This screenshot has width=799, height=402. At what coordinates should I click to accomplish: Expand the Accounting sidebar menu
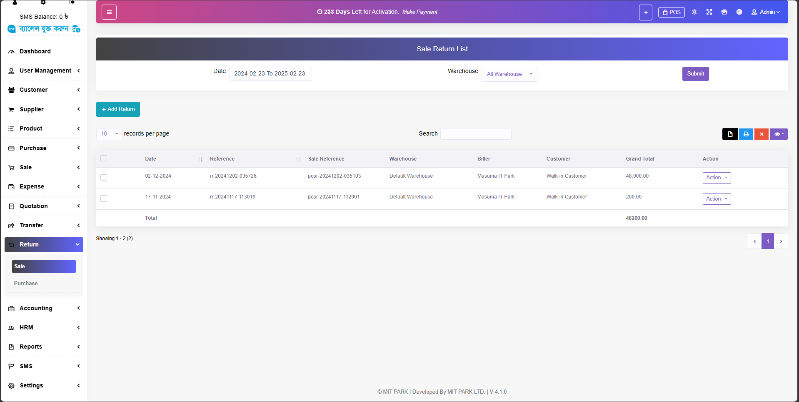[x=44, y=308]
